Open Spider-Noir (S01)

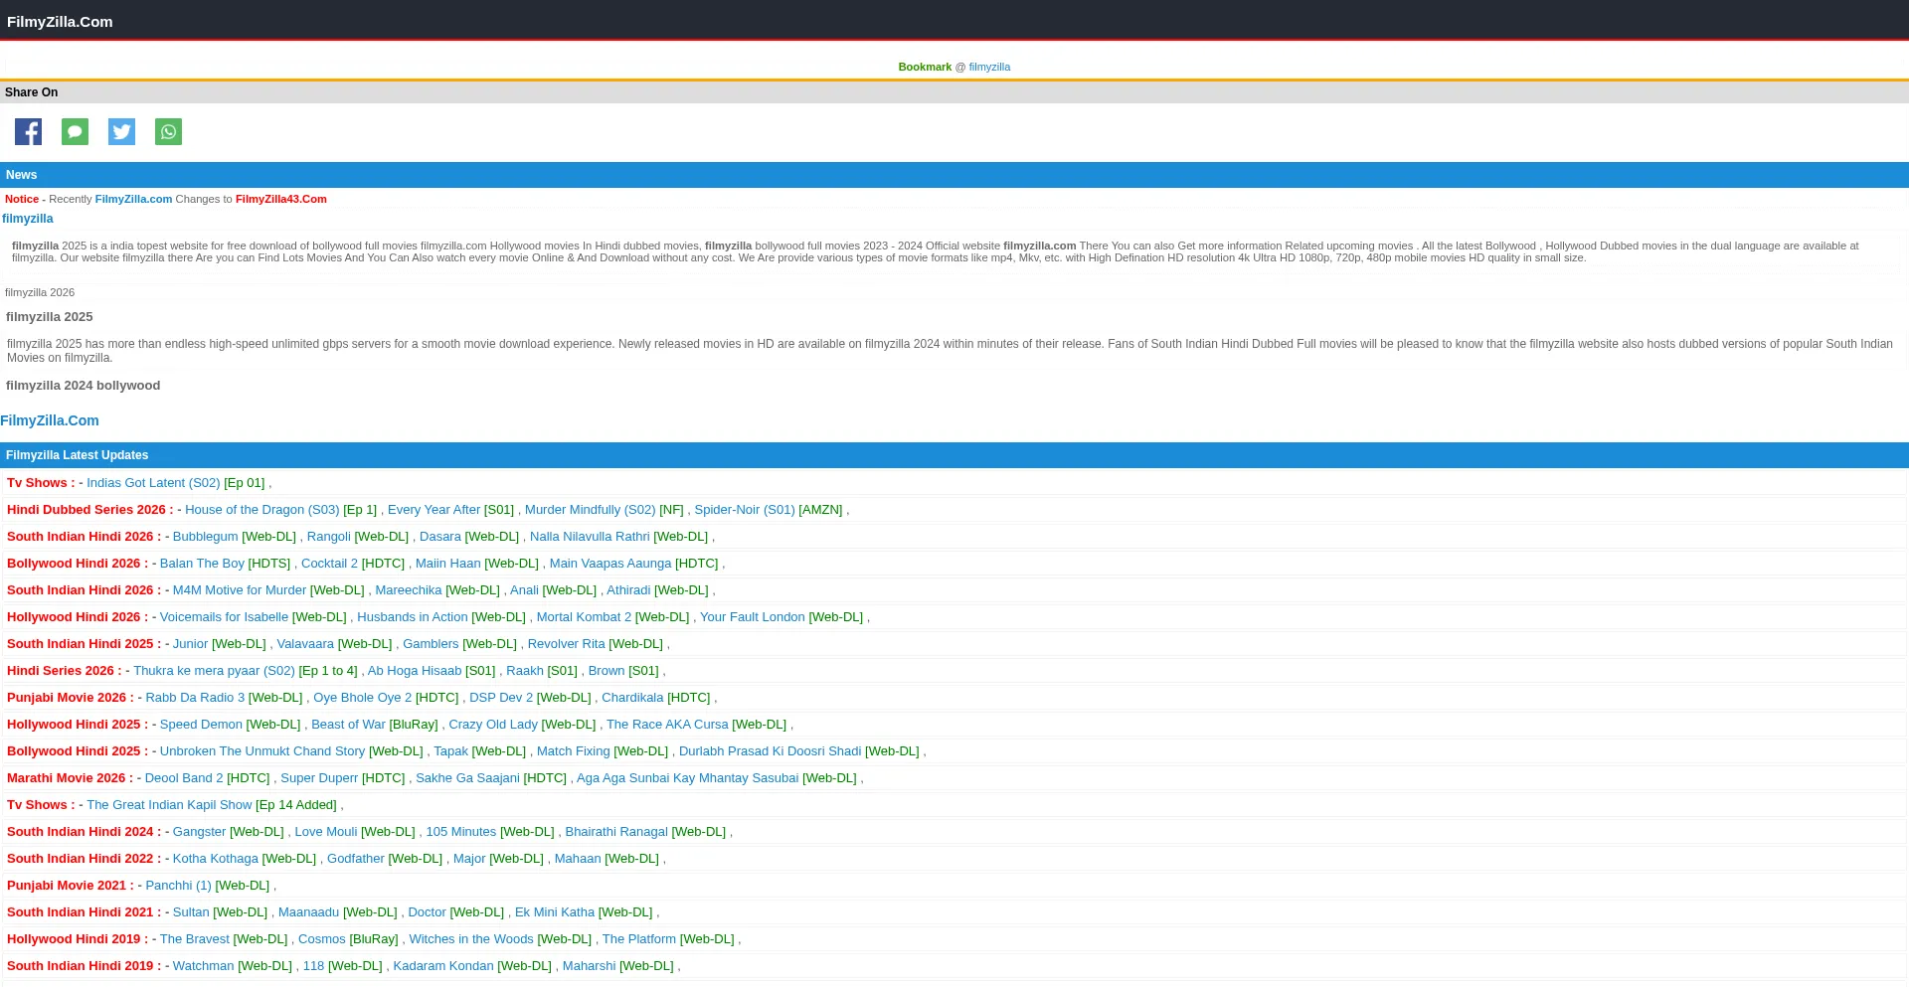tap(745, 510)
